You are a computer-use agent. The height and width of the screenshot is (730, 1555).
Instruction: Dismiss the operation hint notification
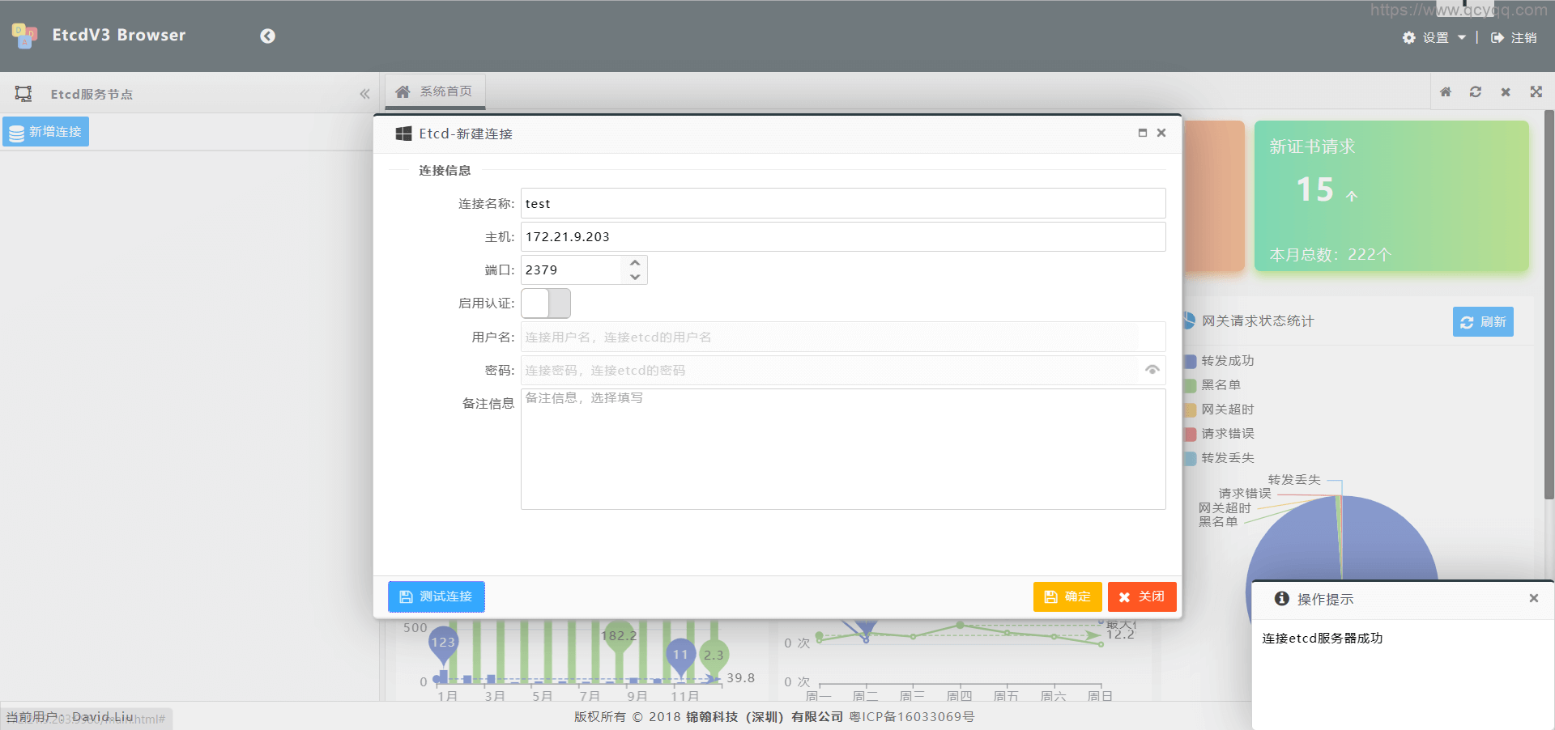(x=1533, y=598)
